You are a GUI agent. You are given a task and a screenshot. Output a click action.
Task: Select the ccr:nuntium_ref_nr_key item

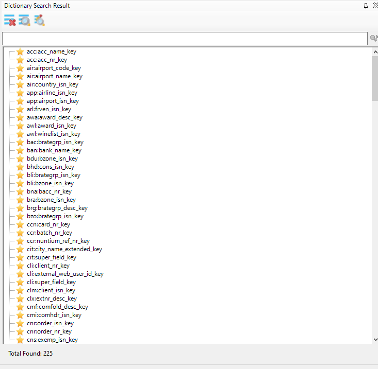point(58,241)
